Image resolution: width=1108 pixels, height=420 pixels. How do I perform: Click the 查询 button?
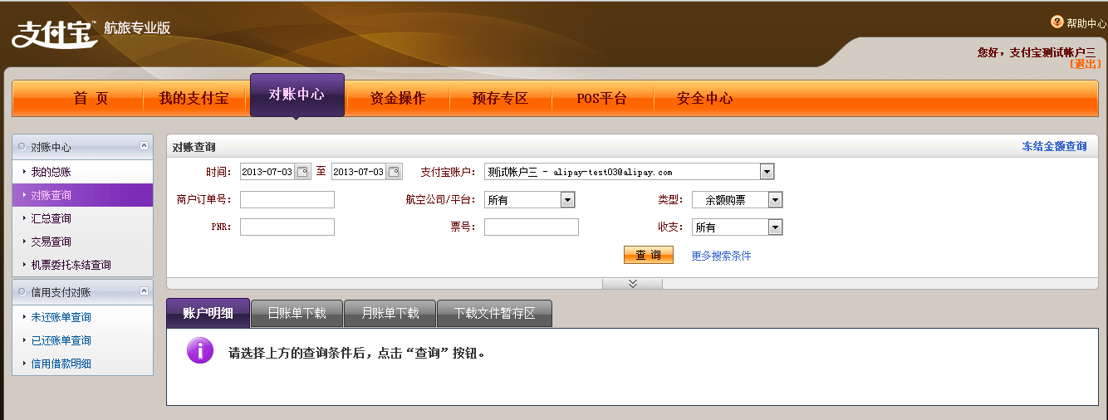click(648, 256)
